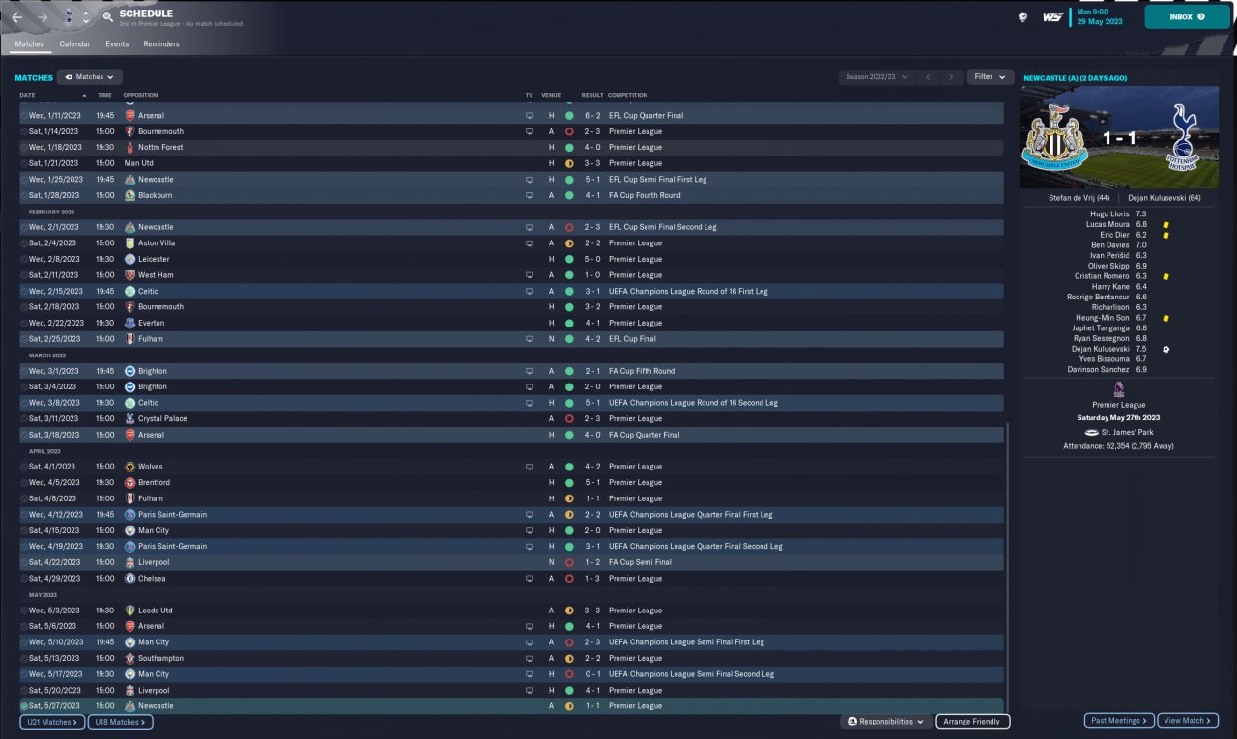Screen dimensions: 1237x739
Task: Open U18 Matches
Action: pos(120,722)
